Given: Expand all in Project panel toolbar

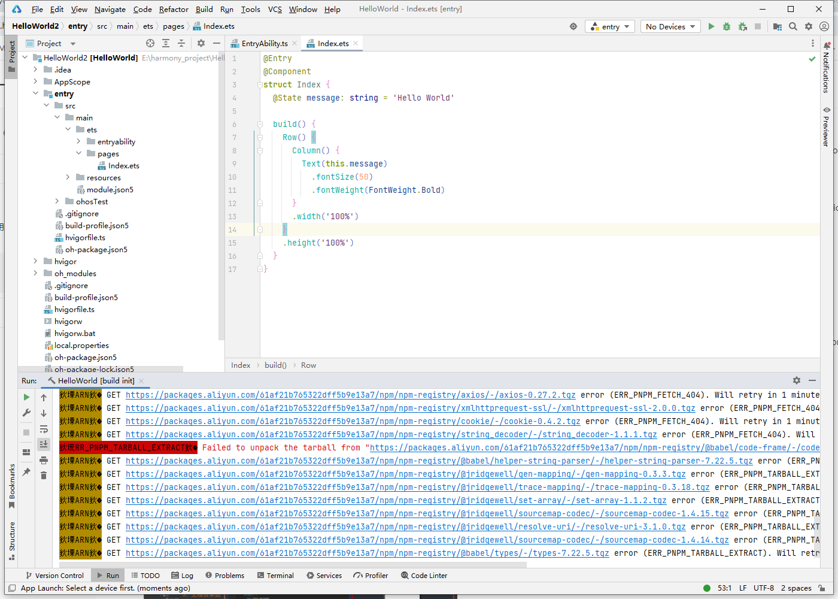Looking at the screenshot, I should click(166, 43).
